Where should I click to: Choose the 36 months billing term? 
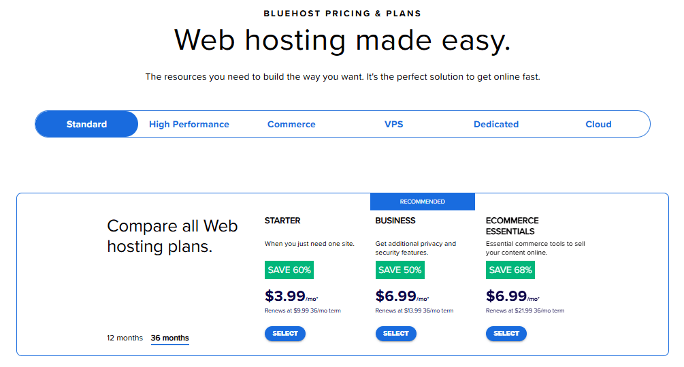click(169, 338)
